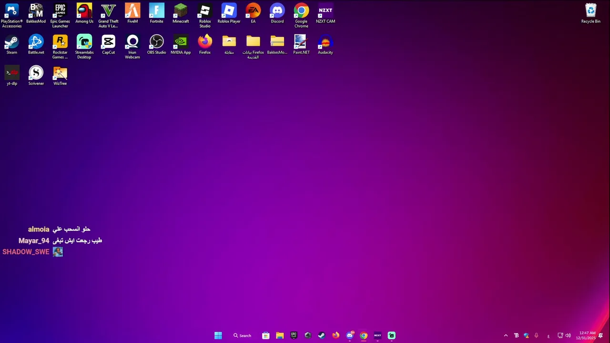This screenshot has height=343, width=610.
Task: Select the Roblox Player desktop icon
Action: coord(229,13)
